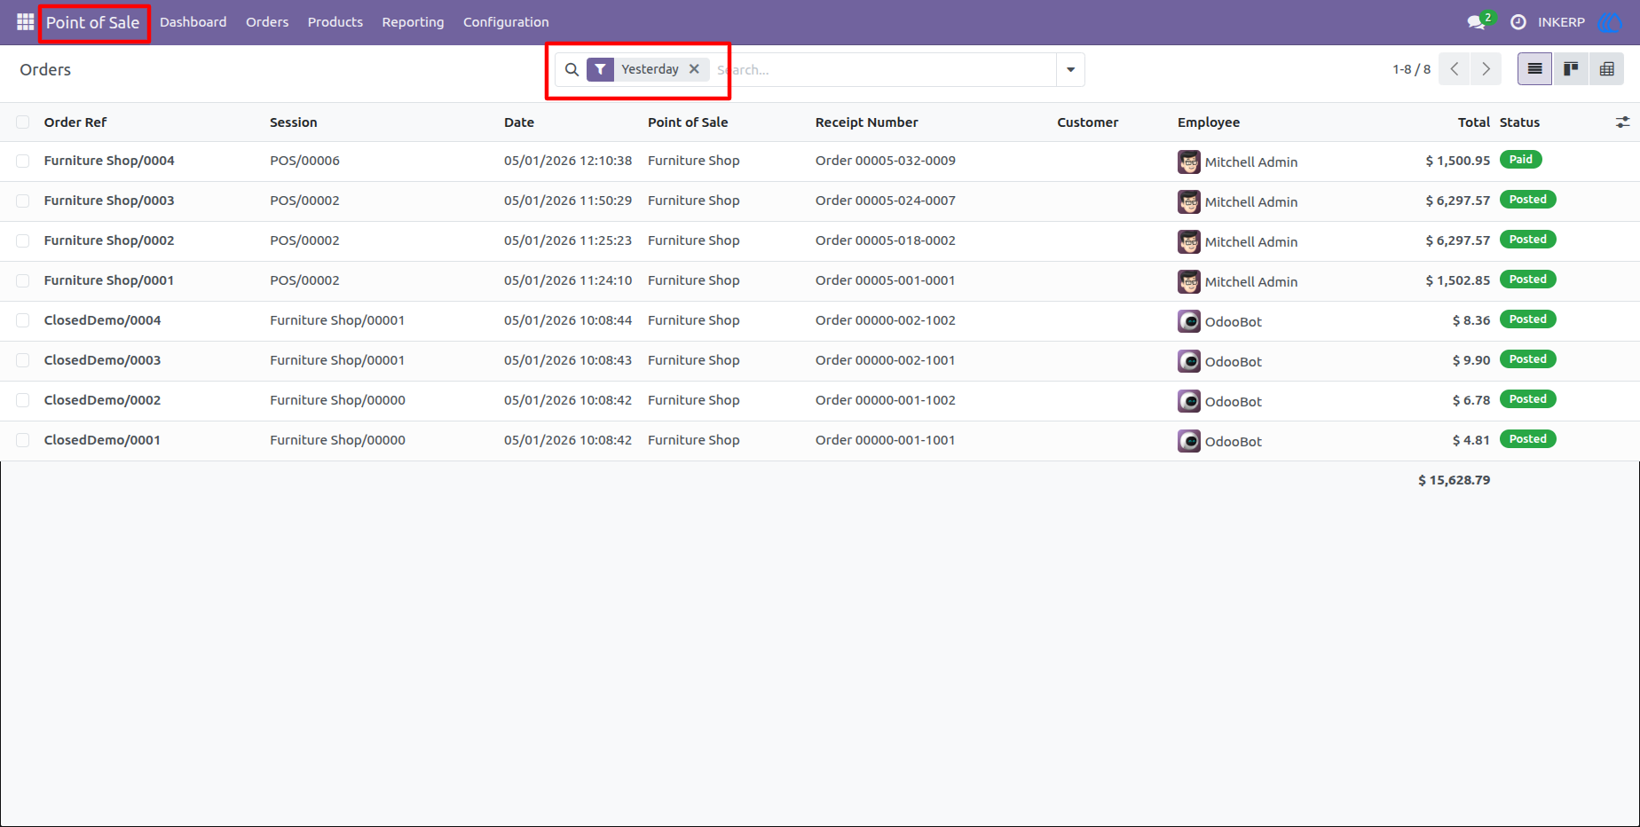Sort by Date column header

pyautogui.click(x=519, y=122)
